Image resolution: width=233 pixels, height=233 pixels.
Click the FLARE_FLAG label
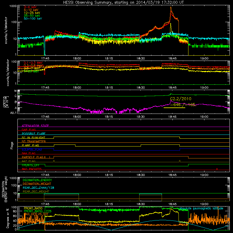(30, 145)
